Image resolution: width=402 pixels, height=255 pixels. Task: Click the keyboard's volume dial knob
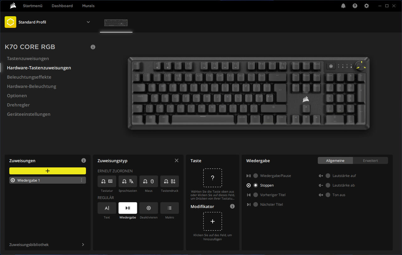click(x=361, y=66)
